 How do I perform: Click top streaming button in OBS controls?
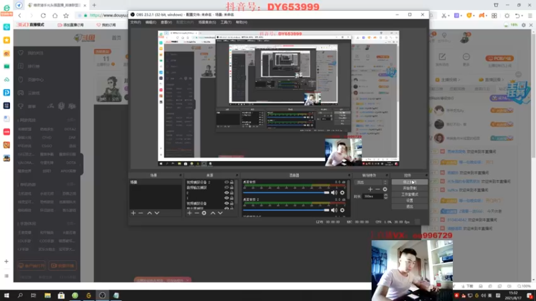coord(409,182)
